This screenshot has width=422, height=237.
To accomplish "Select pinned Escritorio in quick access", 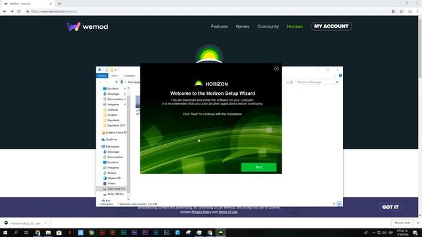I will tap(113, 88).
